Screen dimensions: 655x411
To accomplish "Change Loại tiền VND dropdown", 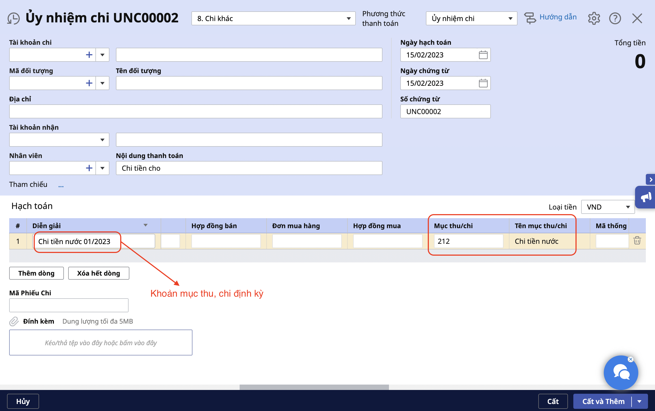I will (x=608, y=207).
